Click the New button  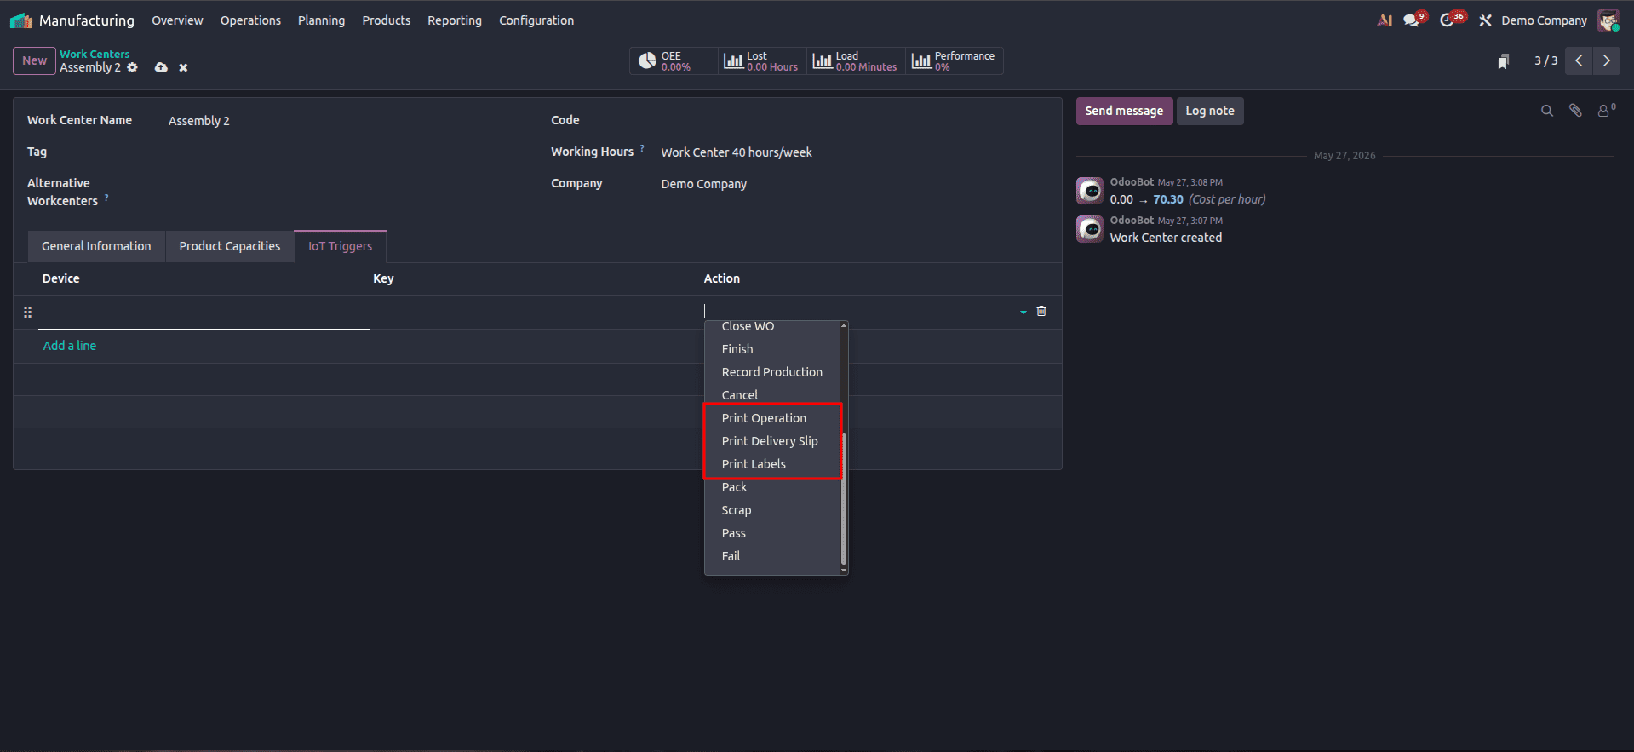(x=35, y=61)
